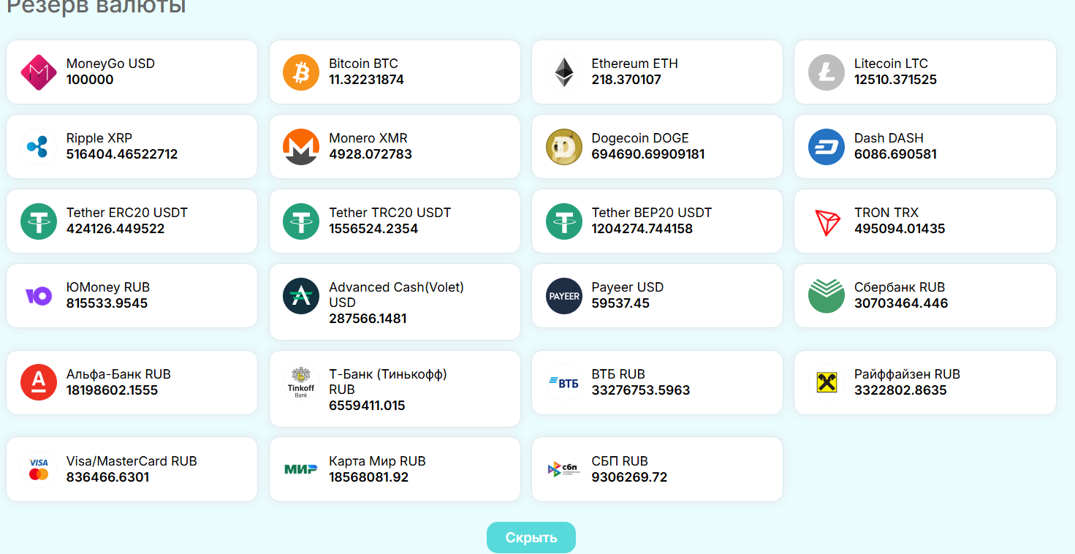1075x554 pixels.
Task: Click the Litecoin LTC icon
Action: (827, 72)
